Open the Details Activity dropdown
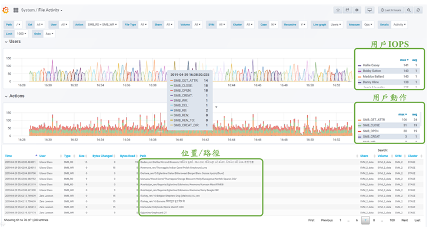 click(x=400, y=25)
